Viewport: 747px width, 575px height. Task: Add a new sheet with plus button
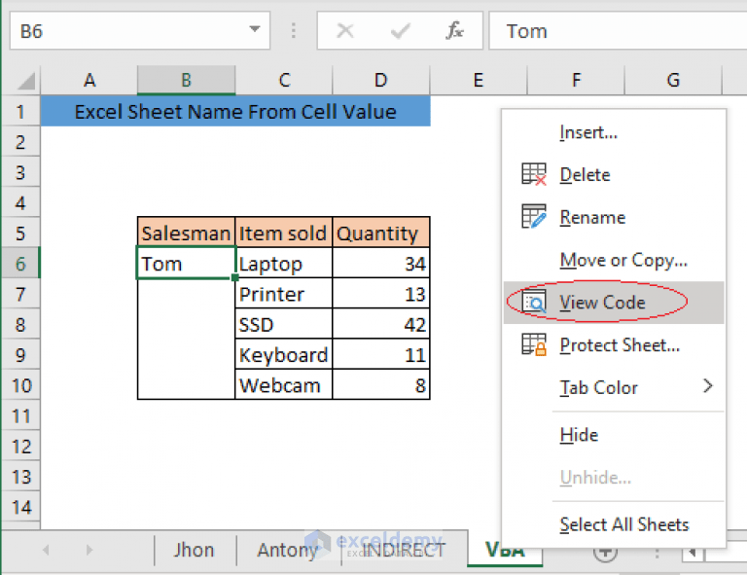tap(605, 551)
